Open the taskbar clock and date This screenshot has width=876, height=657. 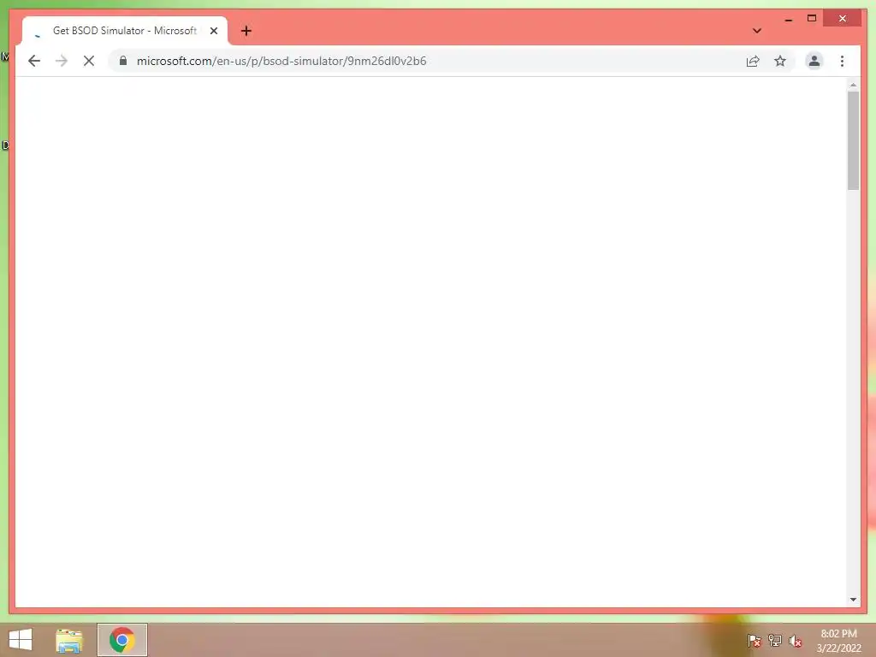838,641
